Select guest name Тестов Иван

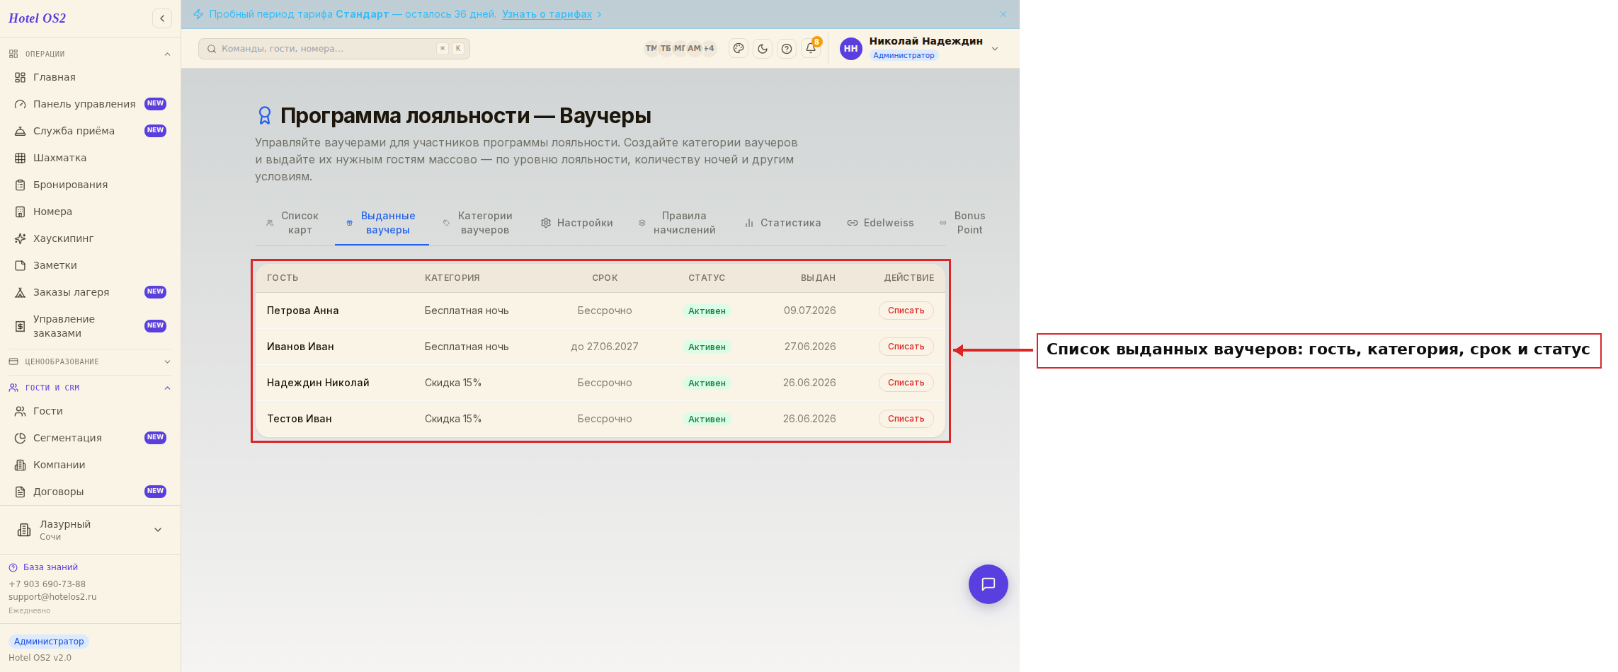300,419
